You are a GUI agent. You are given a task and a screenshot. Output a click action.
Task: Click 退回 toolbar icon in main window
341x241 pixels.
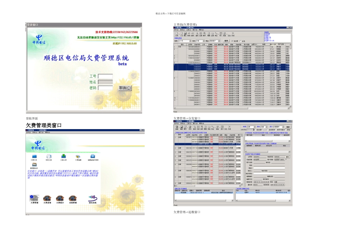192,34
